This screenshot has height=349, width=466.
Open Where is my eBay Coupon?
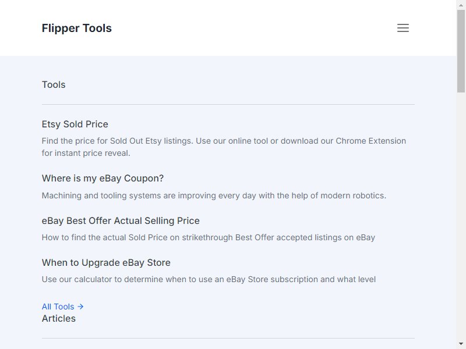point(103,178)
